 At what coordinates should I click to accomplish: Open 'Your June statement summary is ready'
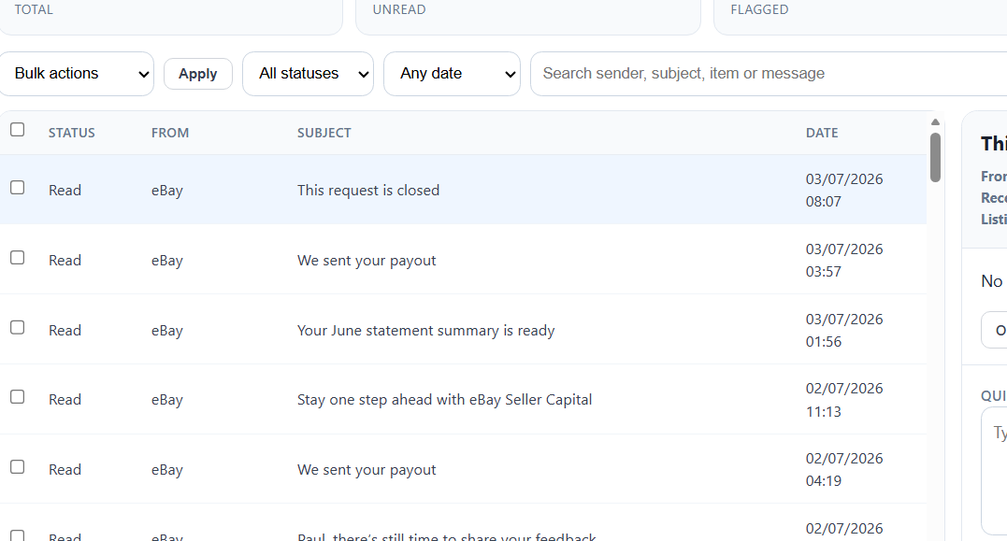pyautogui.click(x=425, y=330)
